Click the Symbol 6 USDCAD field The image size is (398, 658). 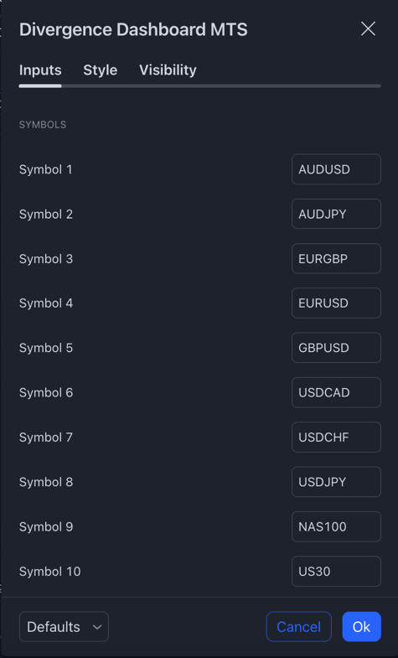336,392
